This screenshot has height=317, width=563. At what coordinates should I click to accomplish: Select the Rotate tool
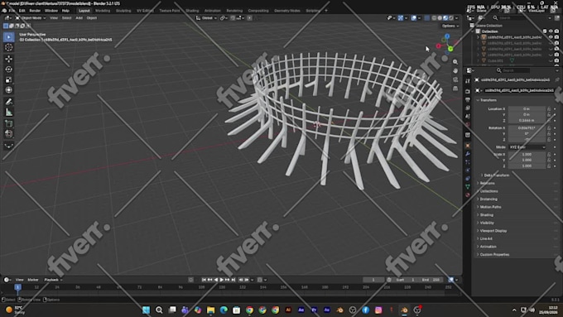[x=9, y=69]
